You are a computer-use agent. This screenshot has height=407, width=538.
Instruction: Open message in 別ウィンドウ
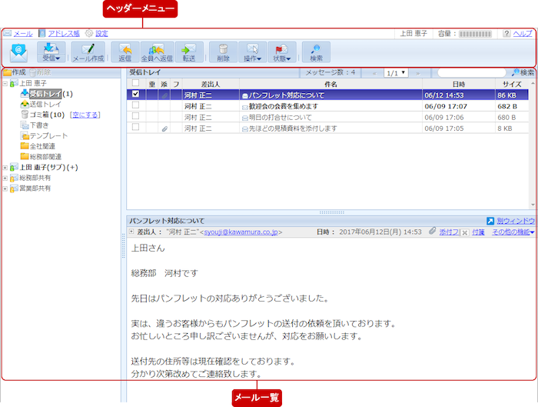pyautogui.click(x=508, y=220)
